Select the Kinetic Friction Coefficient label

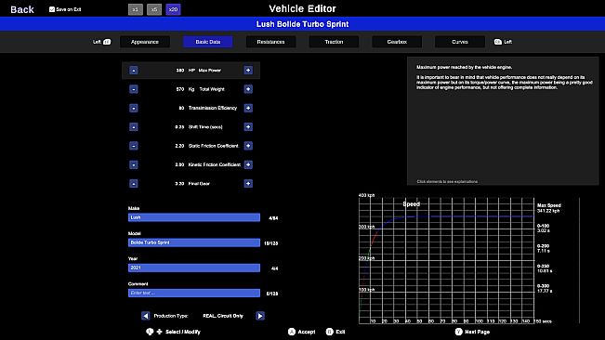[215, 165]
